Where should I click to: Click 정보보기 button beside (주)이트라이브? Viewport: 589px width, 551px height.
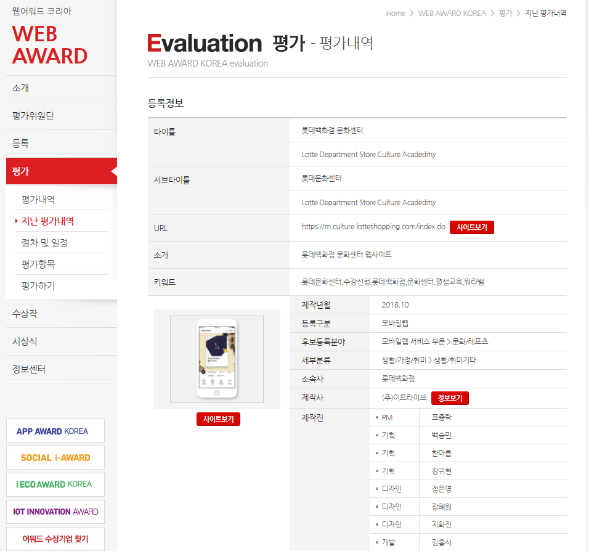[450, 398]
